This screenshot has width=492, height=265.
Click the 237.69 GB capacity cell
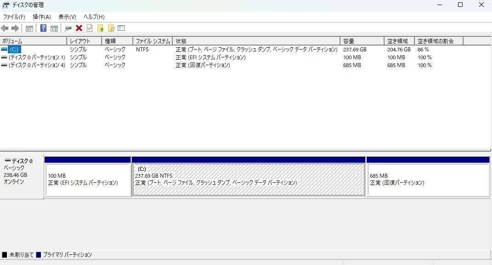click(x=355, y=50)
